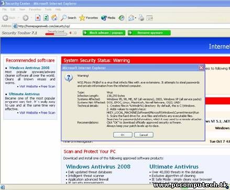Click the 'Daily updated threat databases' bullet
This screenshot has height=190, width=230.
pyautogui.click(x=90, y=172)
